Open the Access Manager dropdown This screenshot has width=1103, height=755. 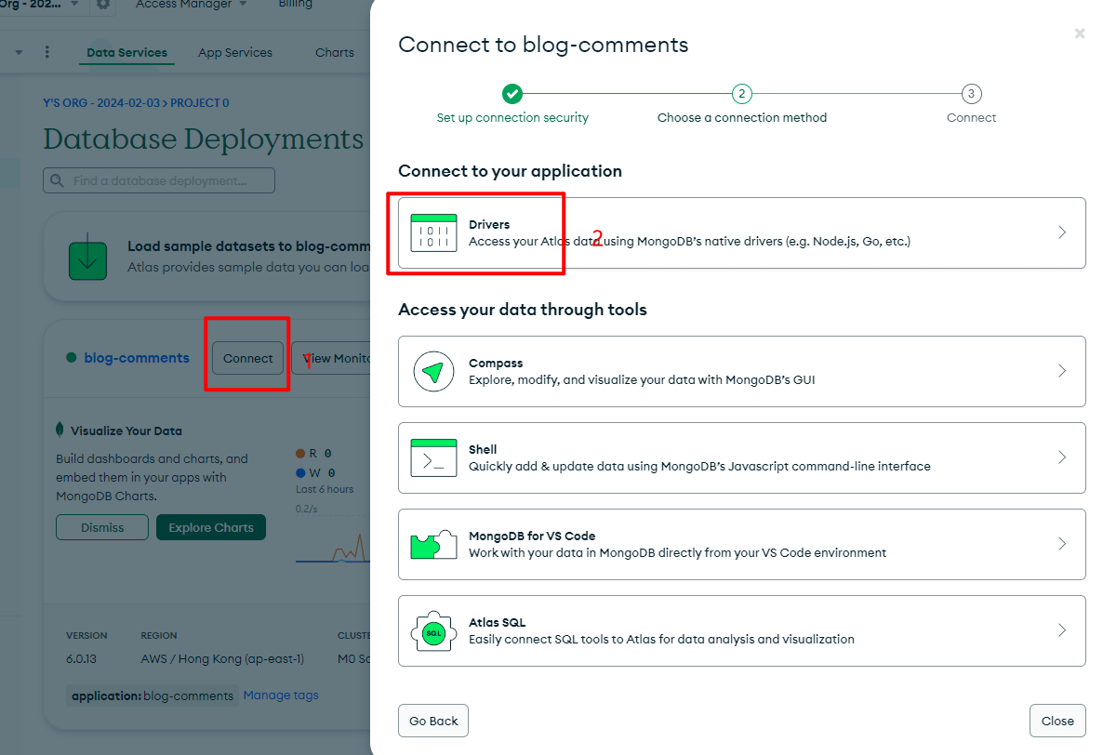pyautogui.click(x=191, y=5)
